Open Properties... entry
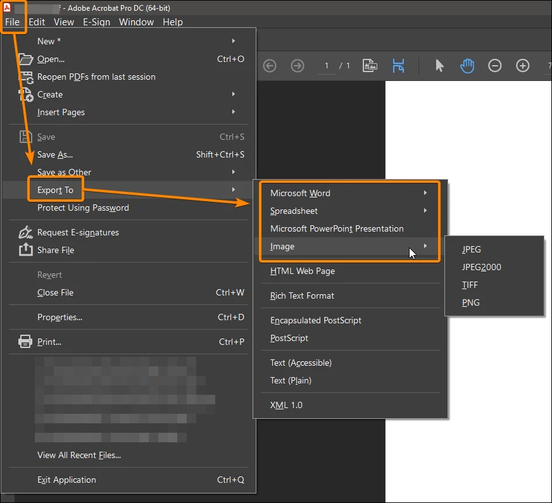This screenshot has width=552, height=503. 129,317
